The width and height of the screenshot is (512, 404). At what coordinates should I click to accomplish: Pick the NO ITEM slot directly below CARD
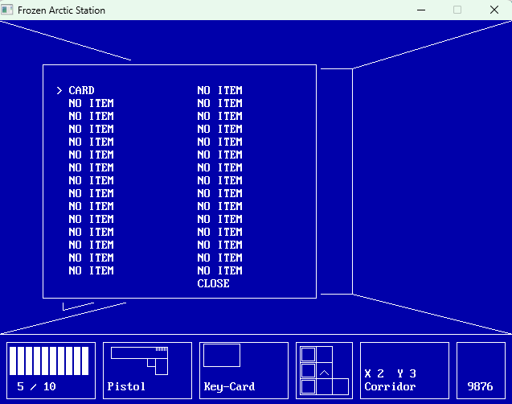[91, 103]
